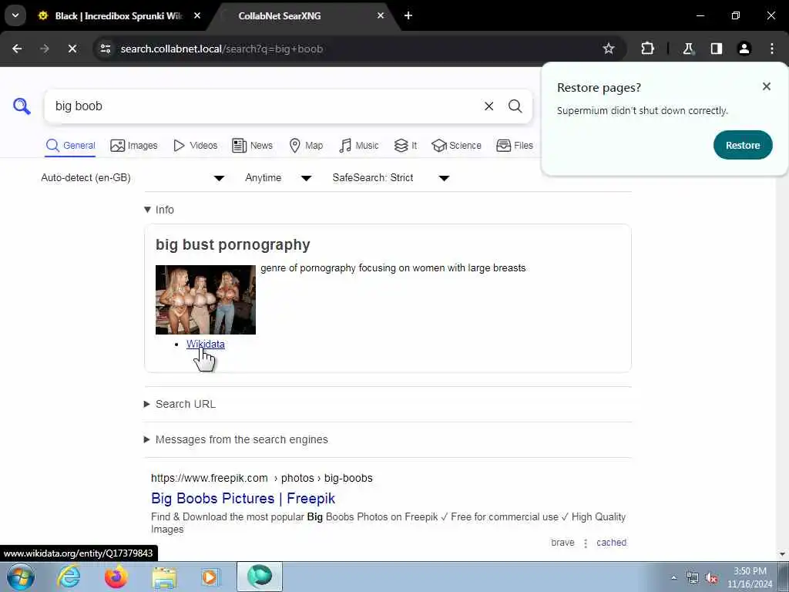The height and width of the screenshot is (592, 789).
Task: Switch to the Images category
Action: [134, 146]
